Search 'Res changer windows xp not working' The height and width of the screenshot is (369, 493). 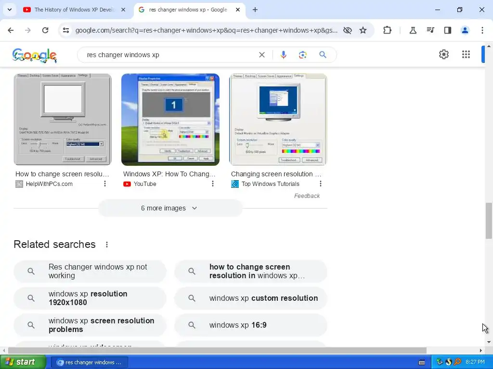(90, 271)
